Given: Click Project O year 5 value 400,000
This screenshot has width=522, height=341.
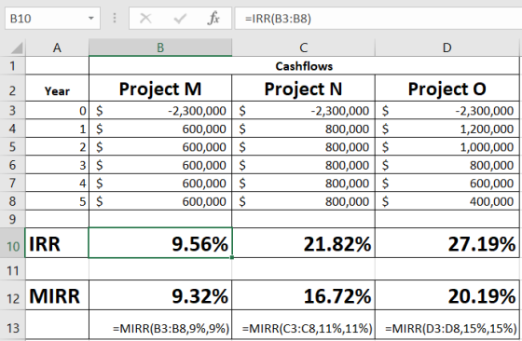Looking at the screenshot, I should tap(447, 201).
